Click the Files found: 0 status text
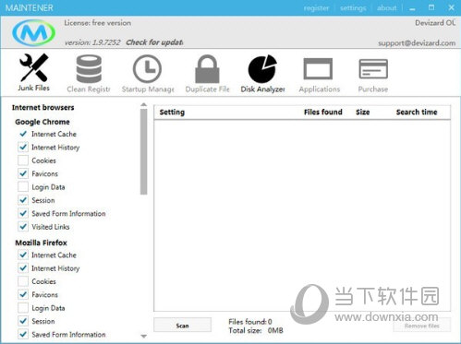 pyautogui.click(x=250, y=322)
